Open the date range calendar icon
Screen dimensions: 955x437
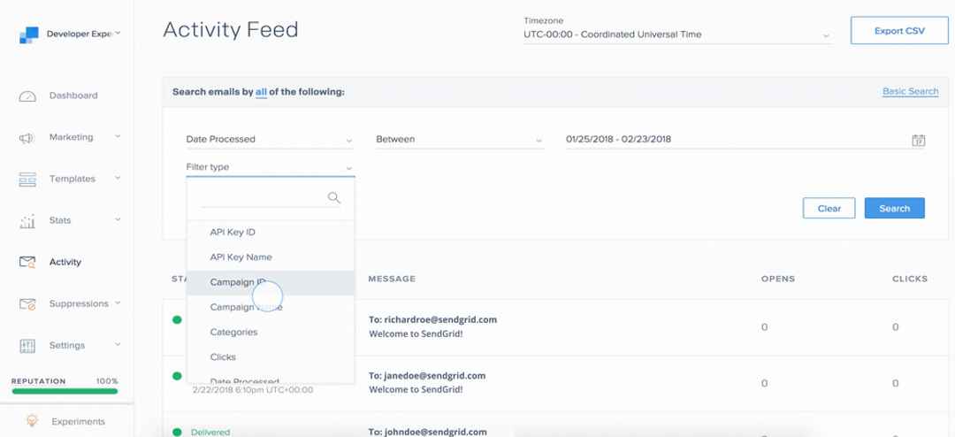(919, 140)
